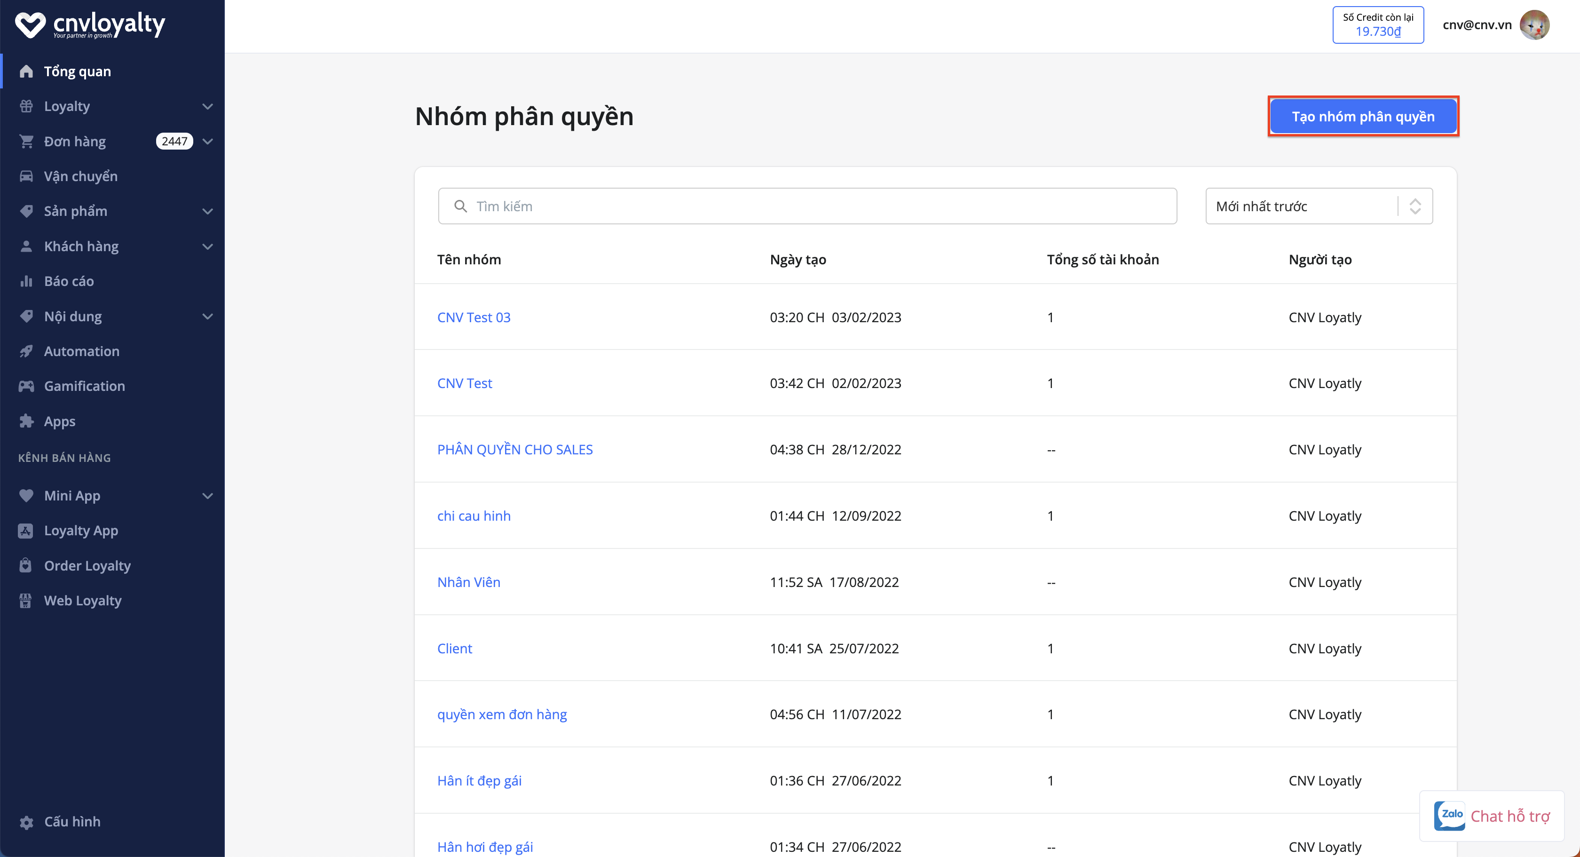Open Chat hỗ trợ widget
The height and width of the screenshot is (857, 1580).
(x=1492, y=816)
